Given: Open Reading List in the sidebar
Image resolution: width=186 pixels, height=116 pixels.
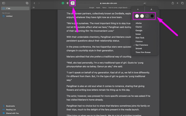Looking at the screenshot, I should point(11,109).
